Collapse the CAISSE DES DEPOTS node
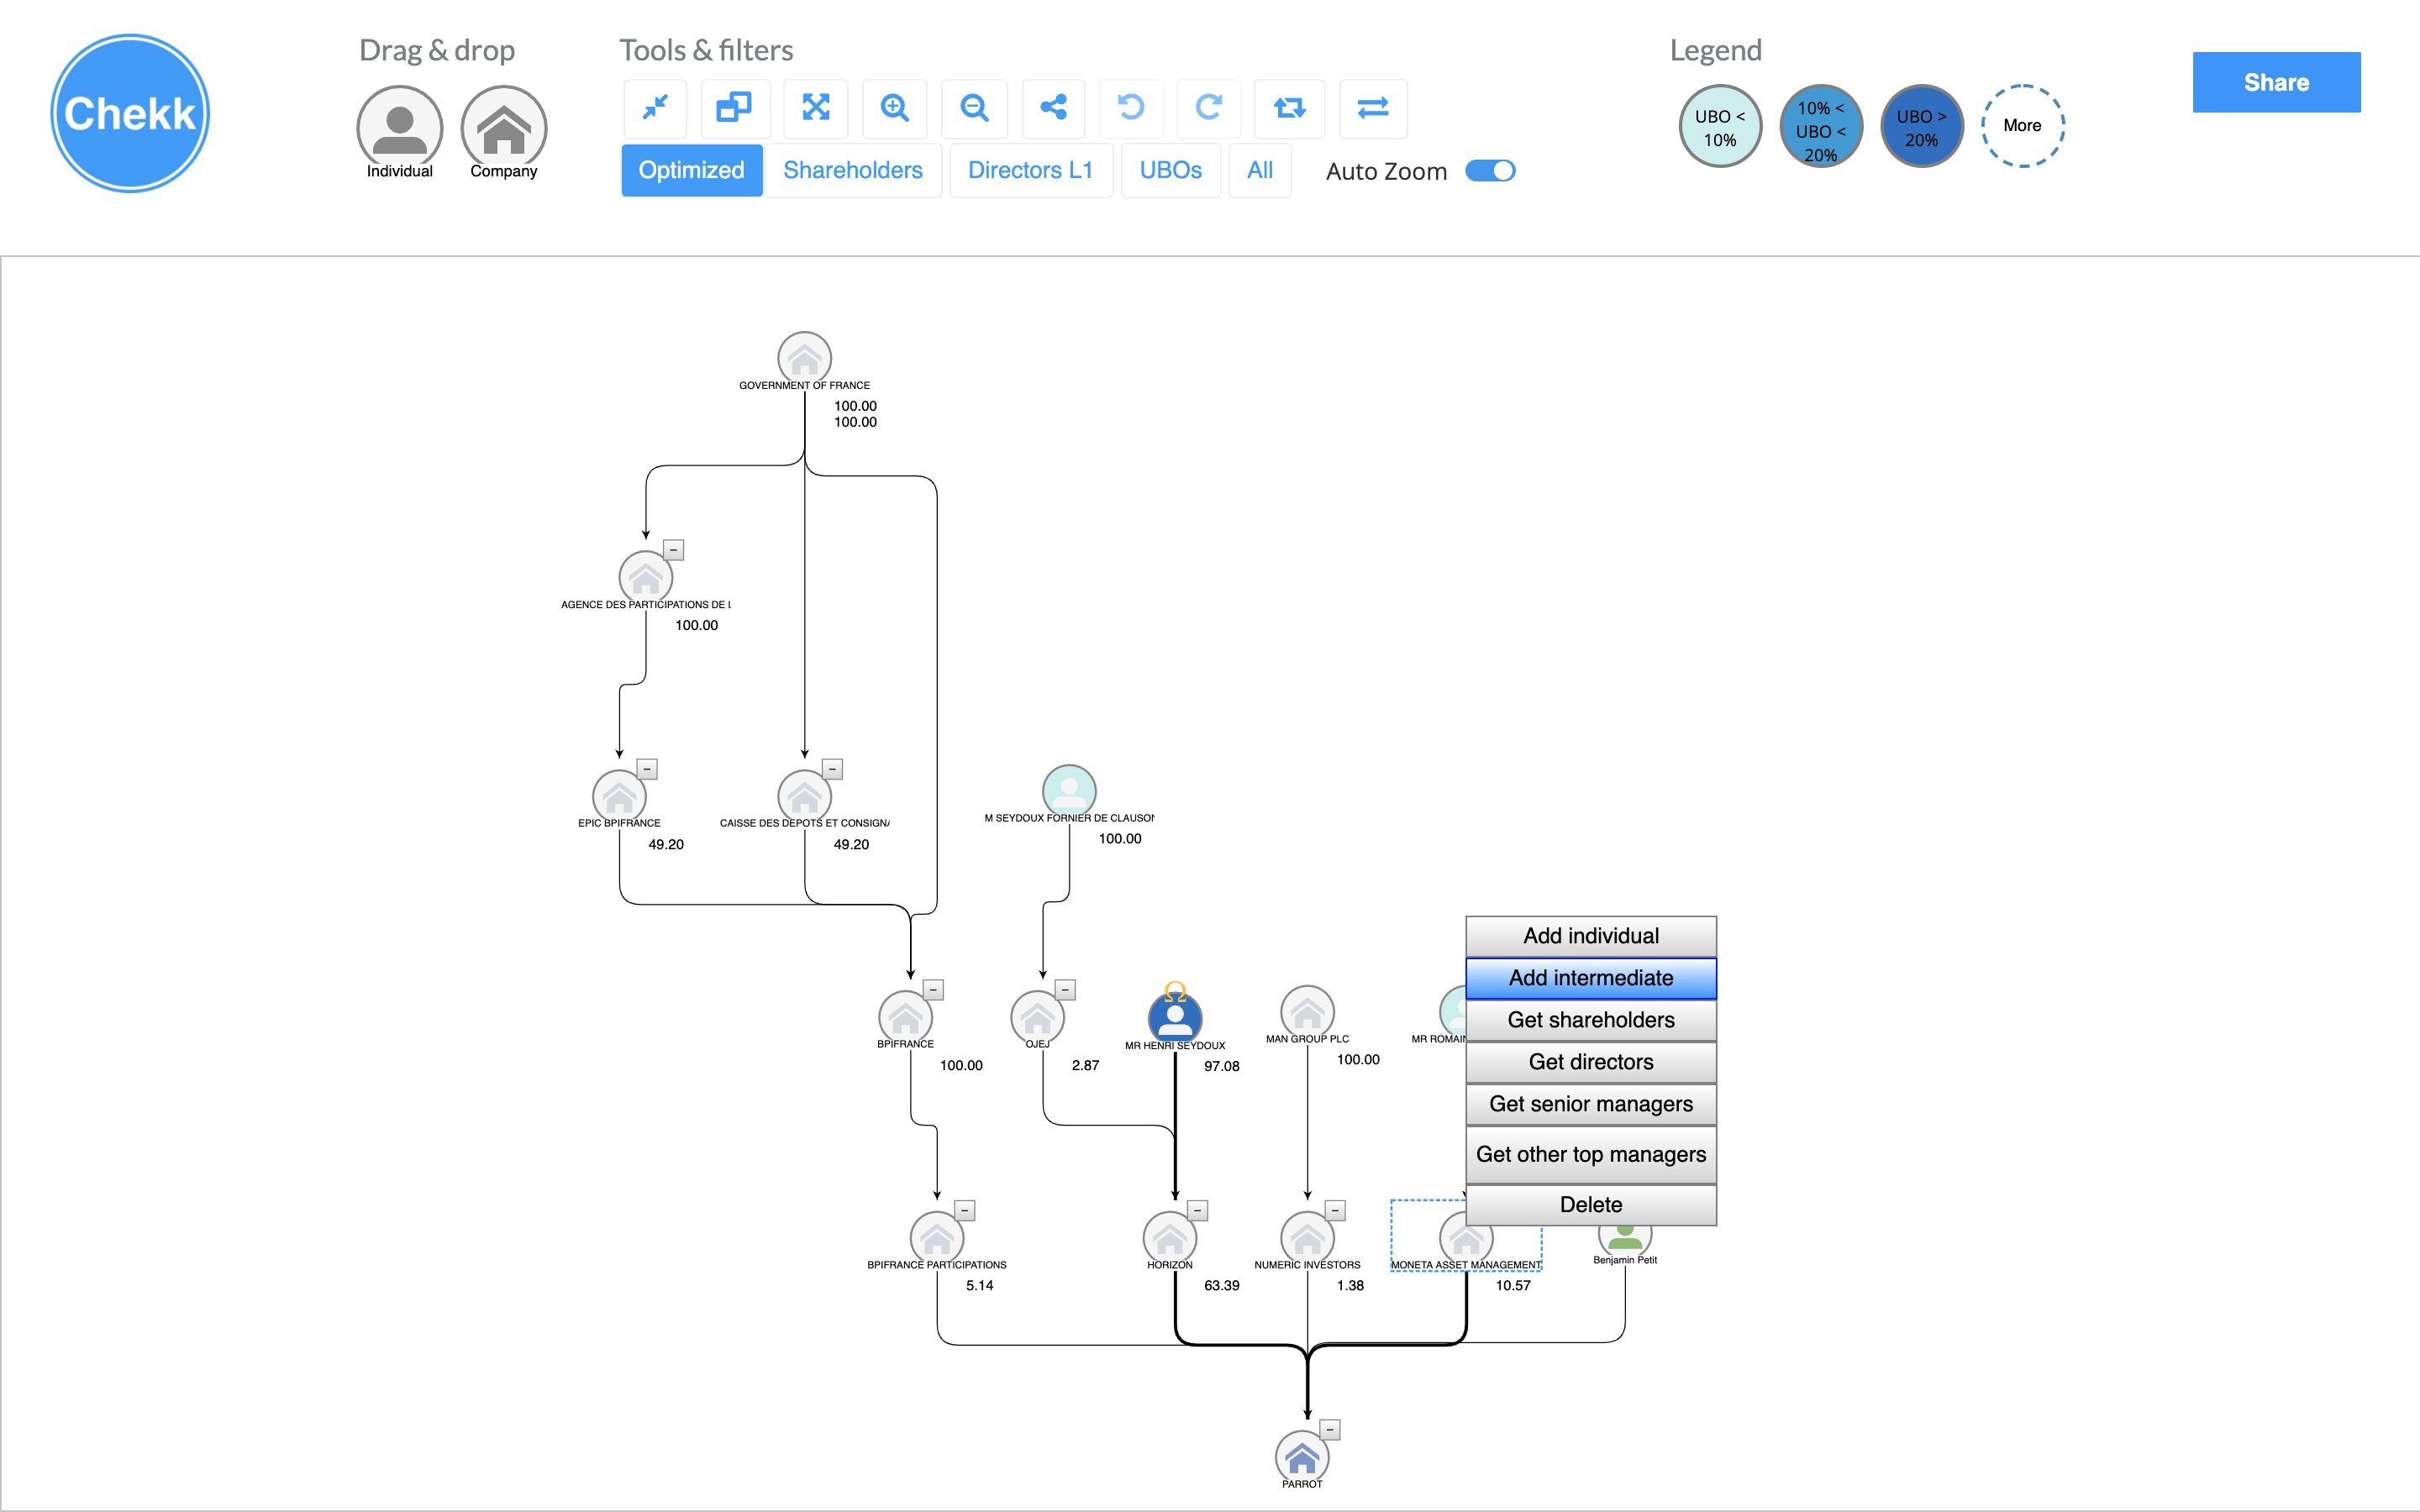This screenshot has width=2420, height=1512. pos(832,769)
